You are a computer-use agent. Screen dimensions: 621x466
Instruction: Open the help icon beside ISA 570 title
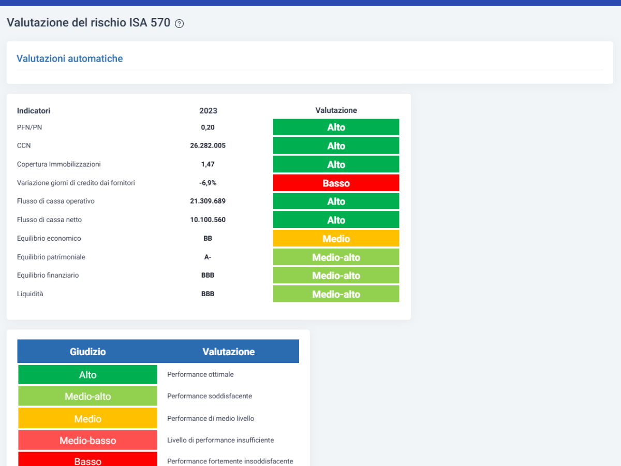180,23
